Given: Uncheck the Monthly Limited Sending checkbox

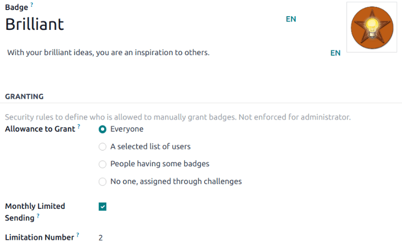Looking at the screenshot, I should 103,207.
